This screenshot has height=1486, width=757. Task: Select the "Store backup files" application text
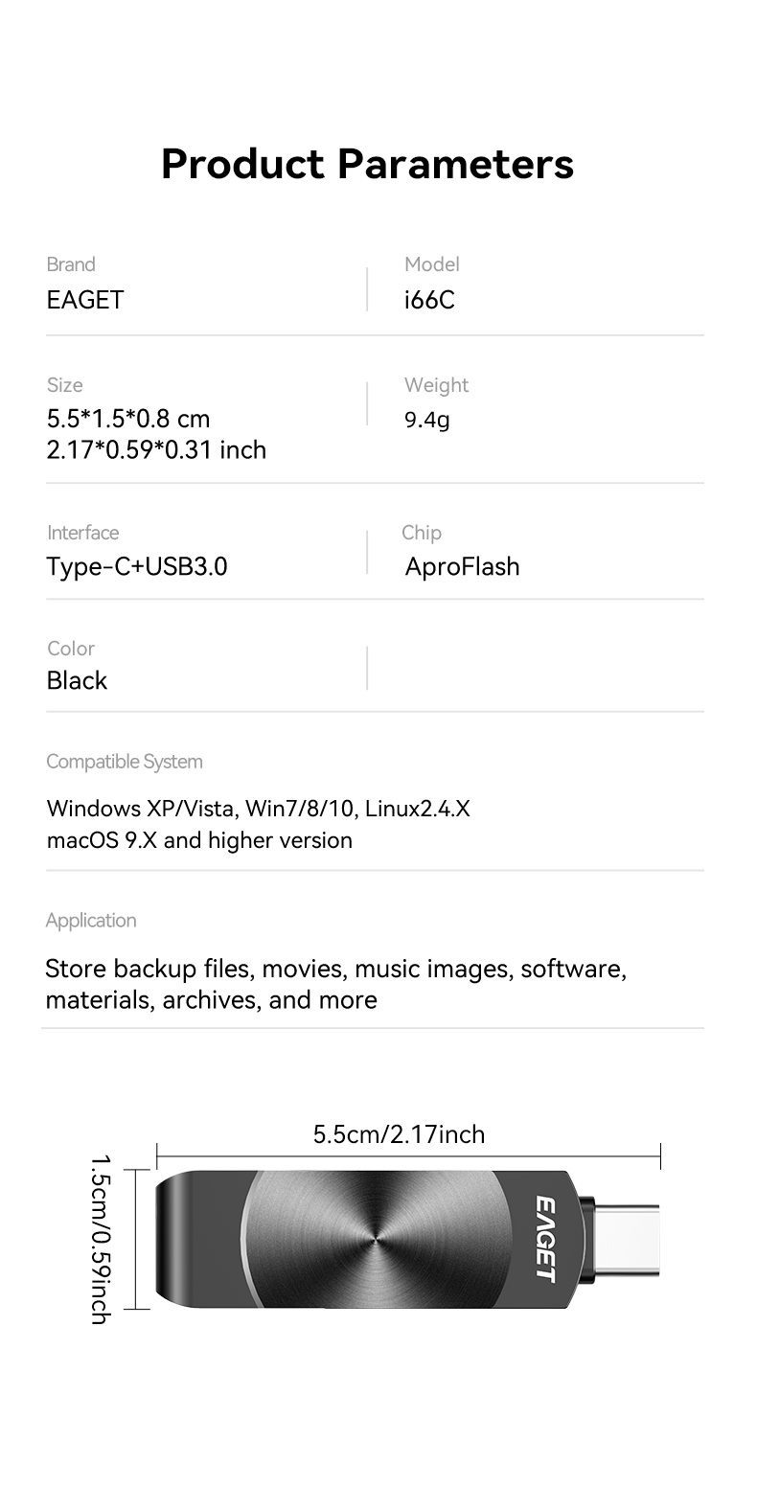point(335,969)
